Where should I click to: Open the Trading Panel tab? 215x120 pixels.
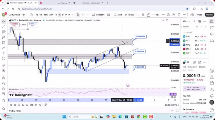click(x=15, y=111)
